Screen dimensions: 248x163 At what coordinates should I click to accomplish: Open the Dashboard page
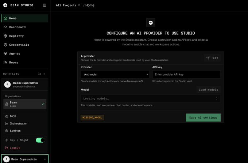pos(25,27)
